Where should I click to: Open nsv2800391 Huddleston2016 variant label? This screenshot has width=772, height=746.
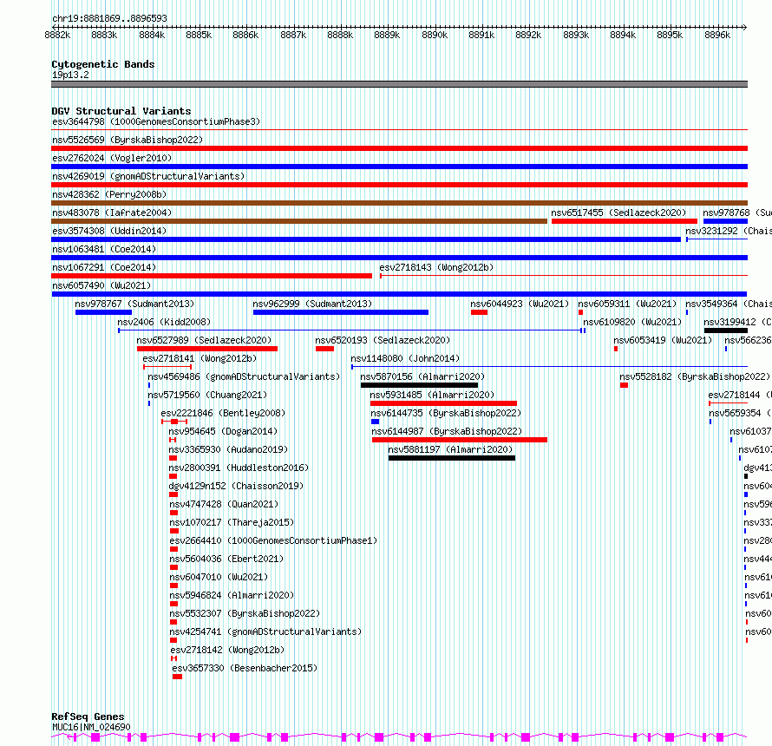[x=239, y=468]
